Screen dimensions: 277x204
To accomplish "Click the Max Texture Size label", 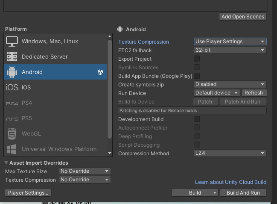I will [26, 171].
